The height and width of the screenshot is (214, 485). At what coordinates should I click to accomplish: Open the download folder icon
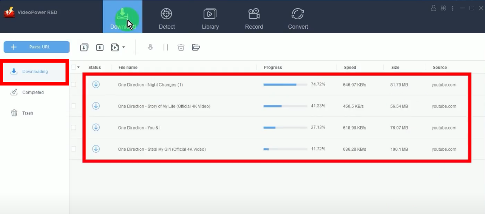tap(196, 47)
